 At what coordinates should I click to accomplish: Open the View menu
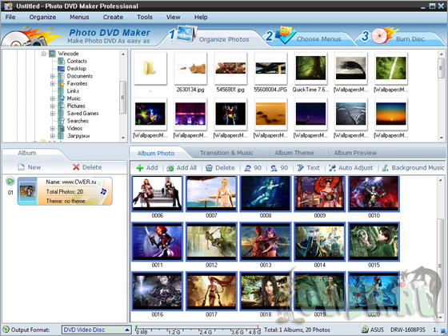[173, 17]
